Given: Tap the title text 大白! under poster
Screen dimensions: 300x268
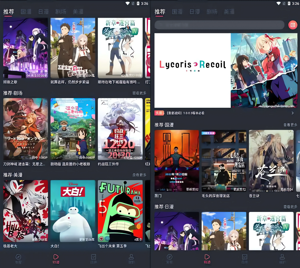Looking at the screenshot, I should [55, 246].
